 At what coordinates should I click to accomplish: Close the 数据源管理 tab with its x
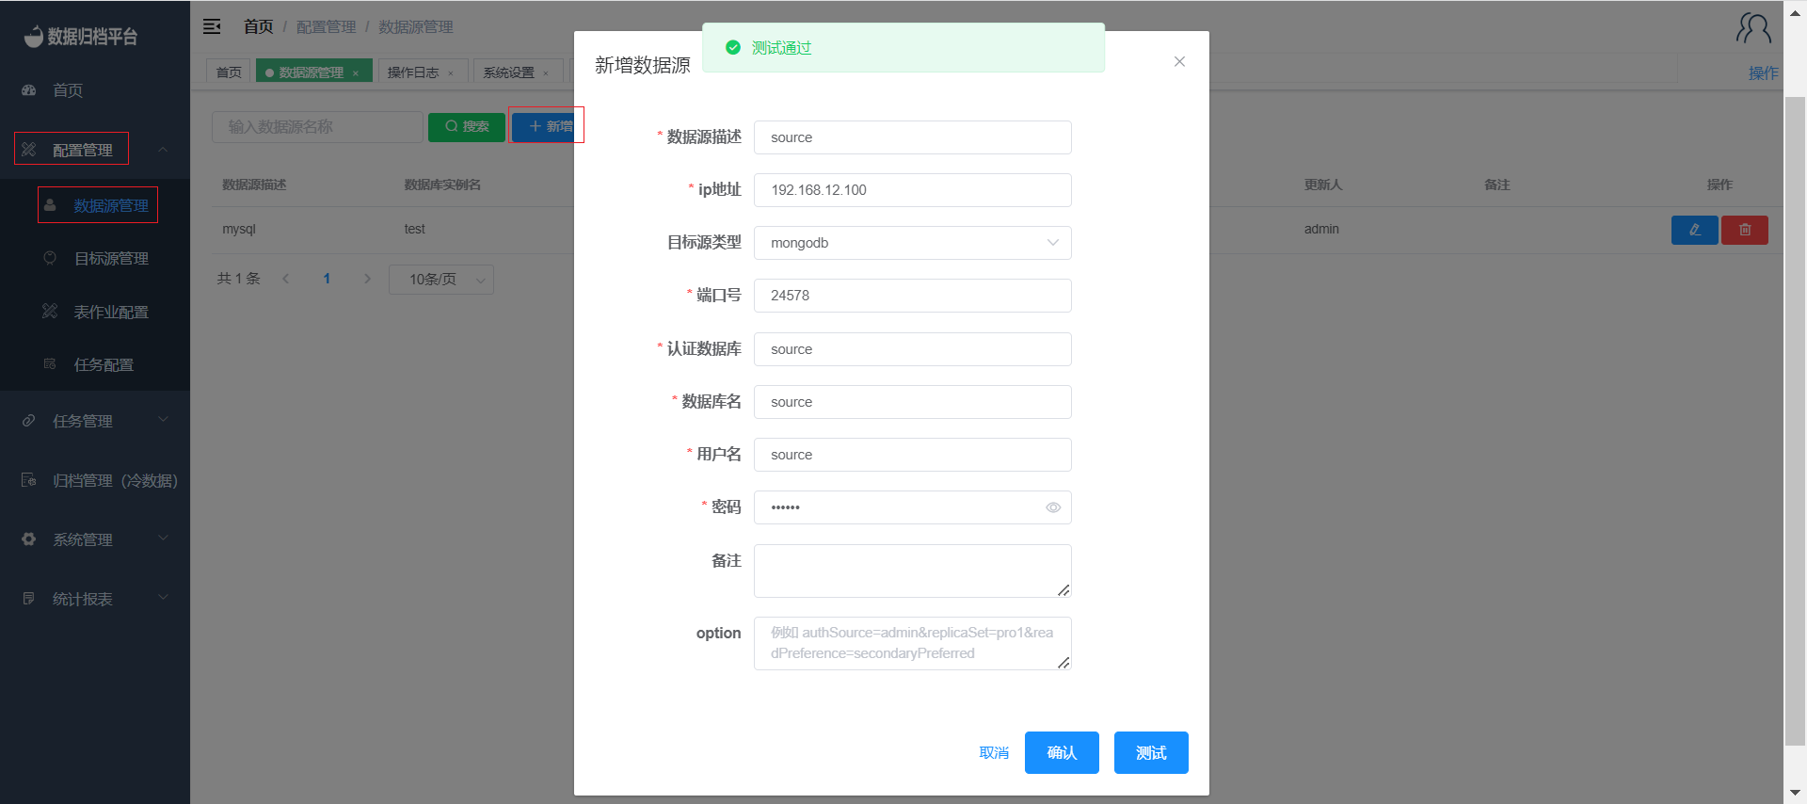pyautogui.click(x=356, y=73)
